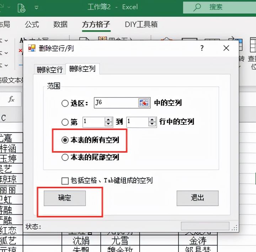The width and height of the screenshot is (256, 252).
Task: Click the status progress bar in dialog
Action: (x=205, y=226)
